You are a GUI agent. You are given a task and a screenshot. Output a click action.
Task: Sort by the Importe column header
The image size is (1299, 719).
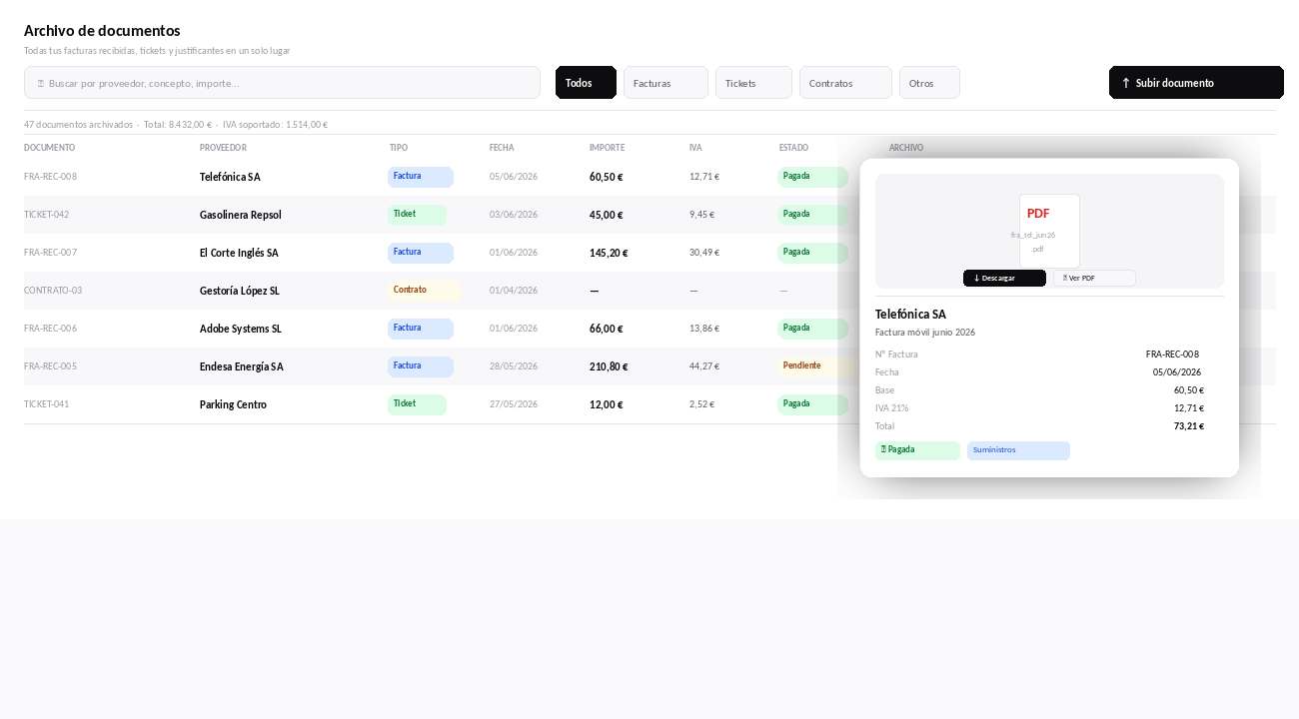pyautogui.click(x=607, y=148)
